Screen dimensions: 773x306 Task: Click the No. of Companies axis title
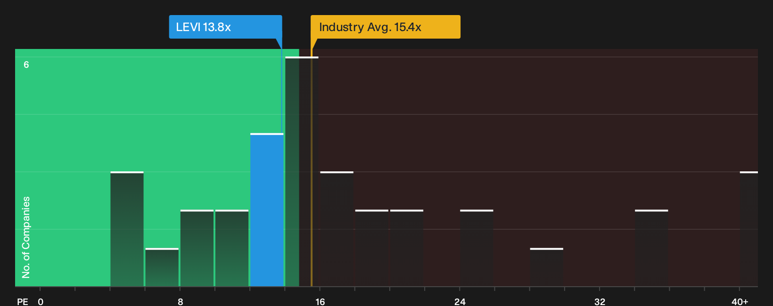tap(26, 237)
